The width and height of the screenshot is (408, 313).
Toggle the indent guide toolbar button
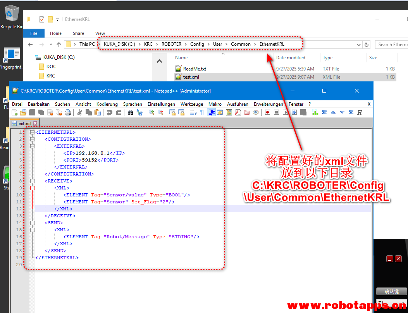tap(212, 112)
